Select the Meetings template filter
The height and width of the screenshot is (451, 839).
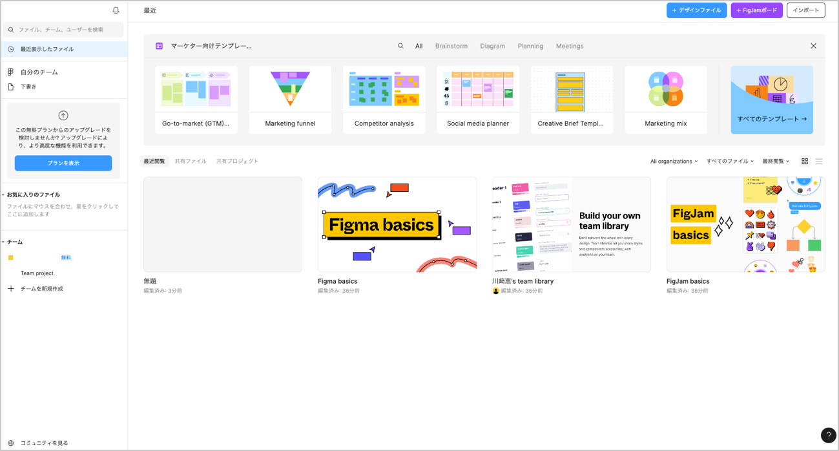pyautogui.click(x=570, y=46)
